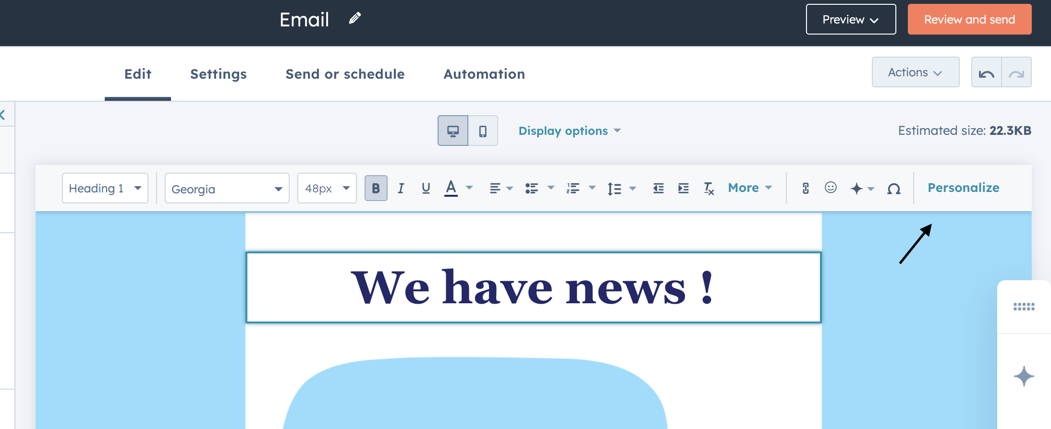Expand the Actions menu
Image resolution: width=1051 pixels, height=429 pixels.
[916, 72]
